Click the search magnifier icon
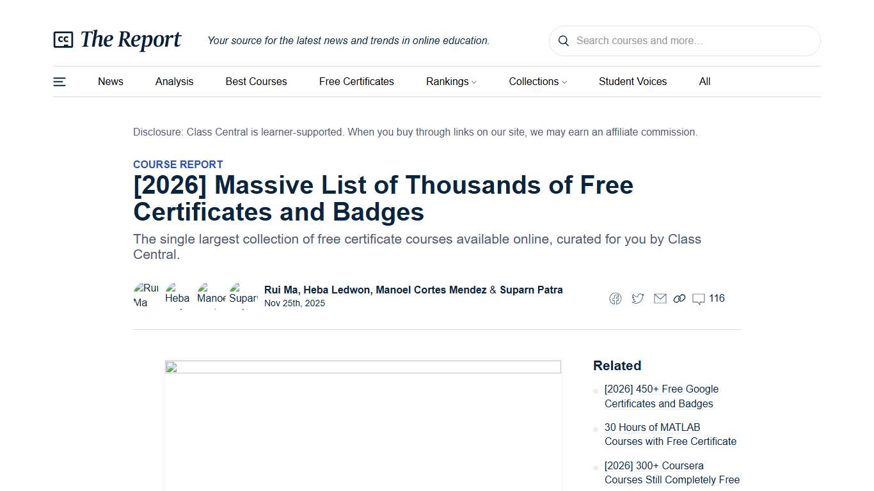 tap(563, 40)
